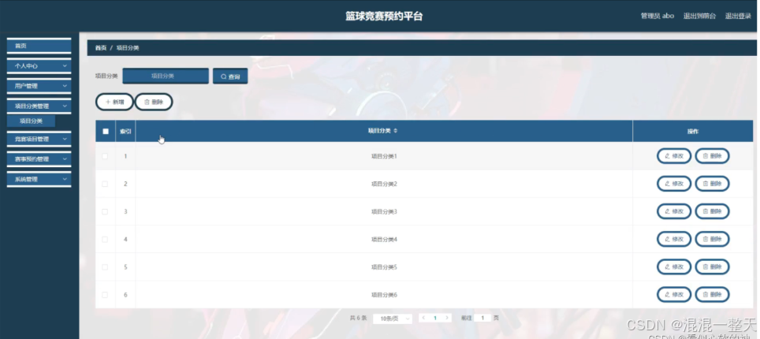The height and width of the screenshot is (339, 760).
Task: Click the 项目分类4 table cell
Action: tap(384, 239)
